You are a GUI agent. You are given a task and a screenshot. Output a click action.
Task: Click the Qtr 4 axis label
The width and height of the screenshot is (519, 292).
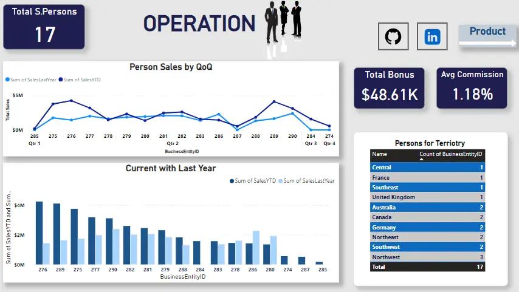(329, 143)
